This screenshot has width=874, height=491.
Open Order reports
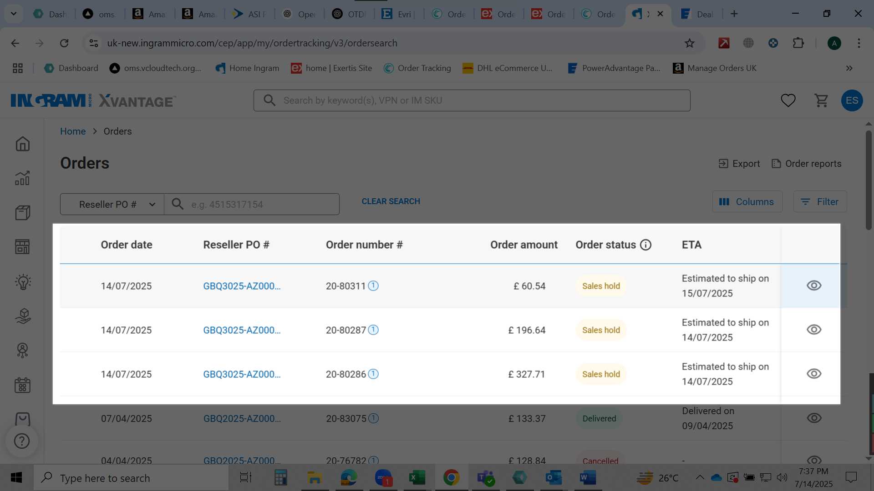tap(807, 164)
